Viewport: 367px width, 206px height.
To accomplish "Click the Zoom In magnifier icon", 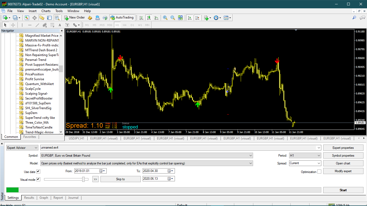I will 165,18.
